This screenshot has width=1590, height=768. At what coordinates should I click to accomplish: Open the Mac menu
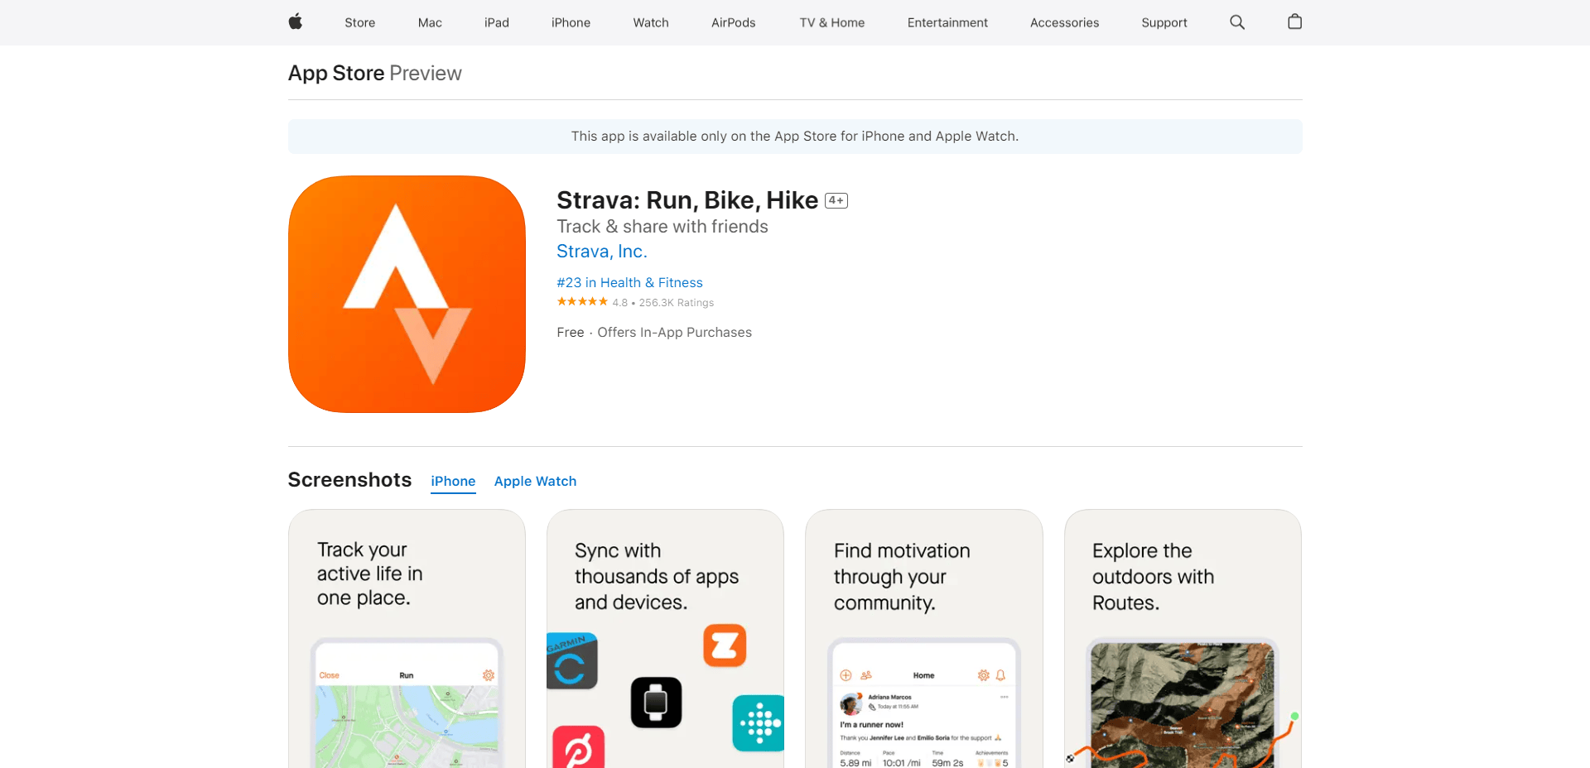pos(430,22)
